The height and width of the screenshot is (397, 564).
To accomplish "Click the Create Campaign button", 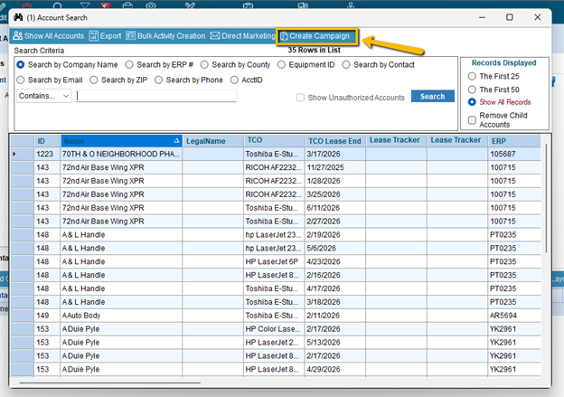I will click(316, 36).
